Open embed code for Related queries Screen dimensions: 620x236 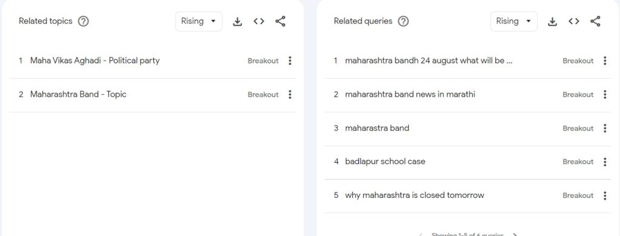coord(574,21)
